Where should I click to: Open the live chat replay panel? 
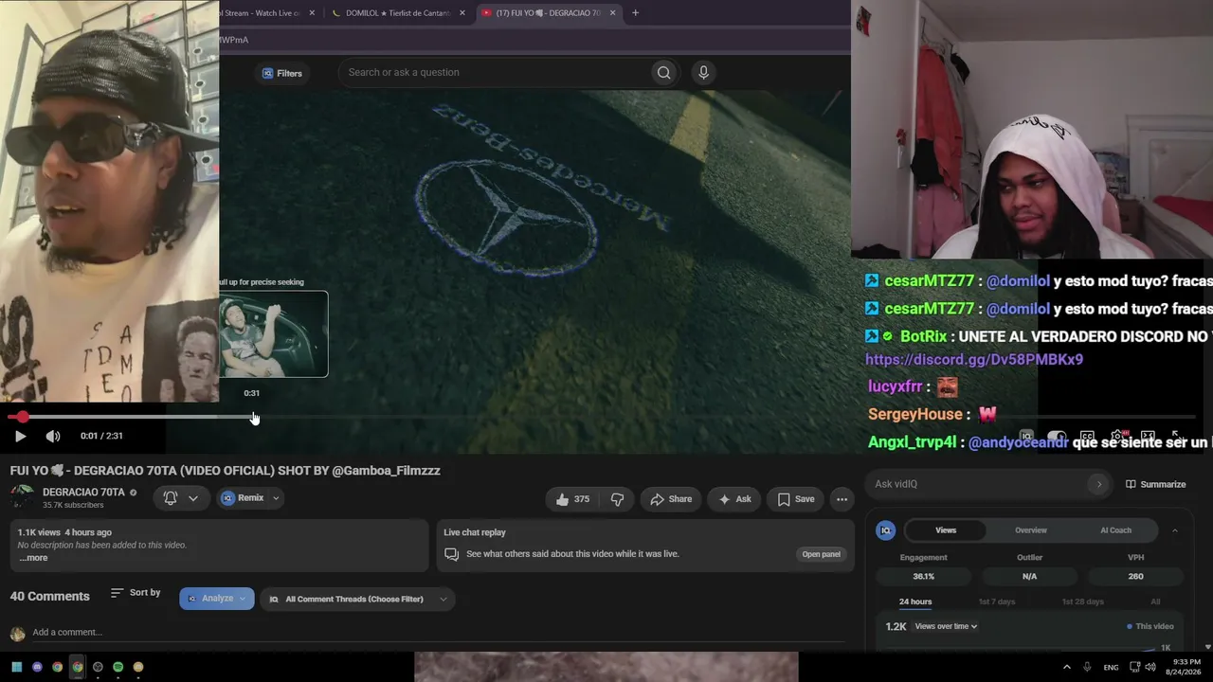click(822, 554)
